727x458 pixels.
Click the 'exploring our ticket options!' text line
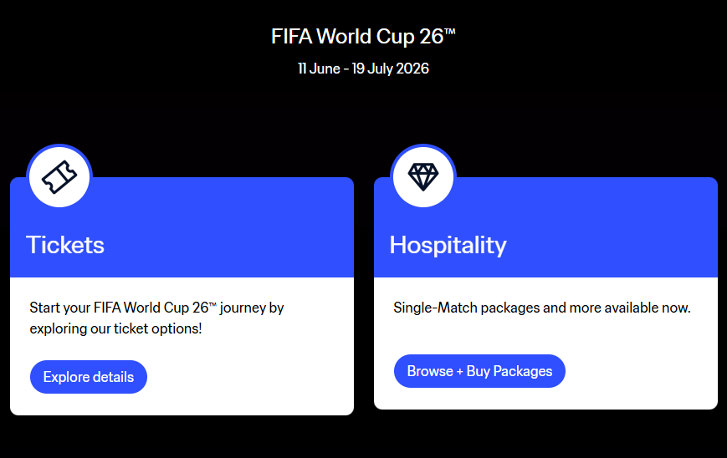click(x=115, y=328)
